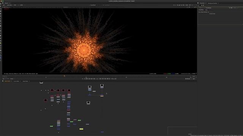Select the blue node at the graph bottom

click(102, 132)
